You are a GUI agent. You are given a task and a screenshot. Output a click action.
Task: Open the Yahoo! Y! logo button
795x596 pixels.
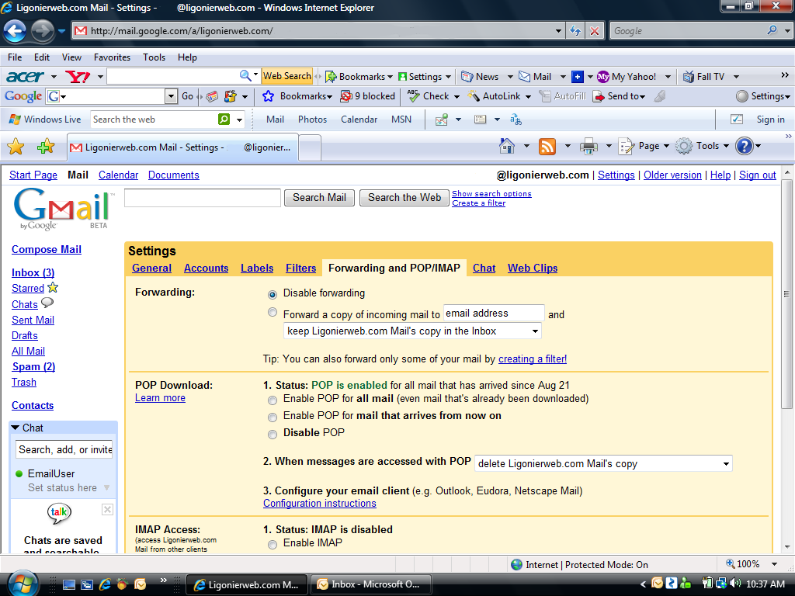point(78,77)
